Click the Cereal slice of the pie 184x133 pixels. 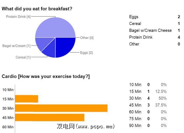pyautogui.click(x=49, y=51)
